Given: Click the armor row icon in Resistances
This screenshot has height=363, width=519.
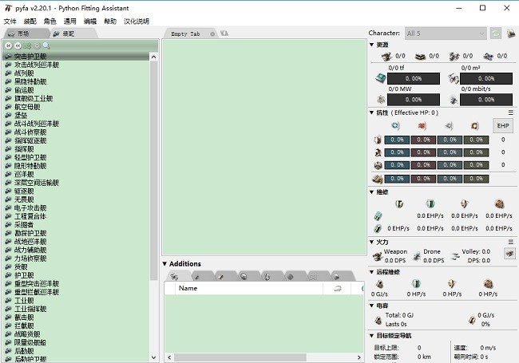Looking at the screenshot, I should [x=378, y=152].
